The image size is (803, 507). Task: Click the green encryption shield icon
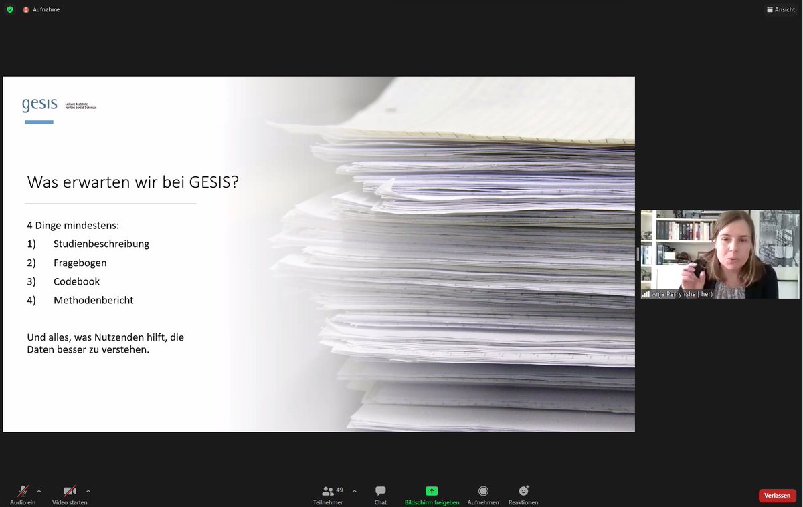pos(9,9)
